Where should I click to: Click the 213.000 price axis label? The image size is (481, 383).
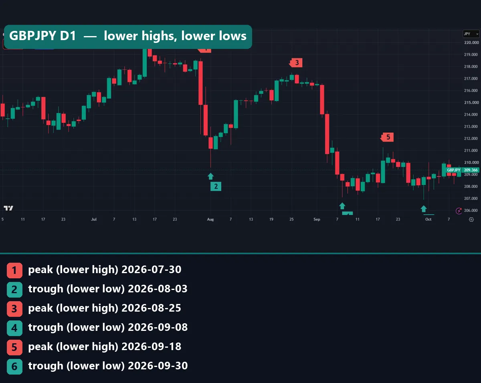coord(471,127)
